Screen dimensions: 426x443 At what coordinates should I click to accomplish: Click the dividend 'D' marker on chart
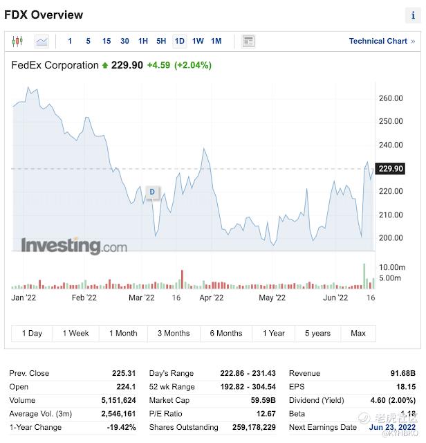tap(152, 192)
